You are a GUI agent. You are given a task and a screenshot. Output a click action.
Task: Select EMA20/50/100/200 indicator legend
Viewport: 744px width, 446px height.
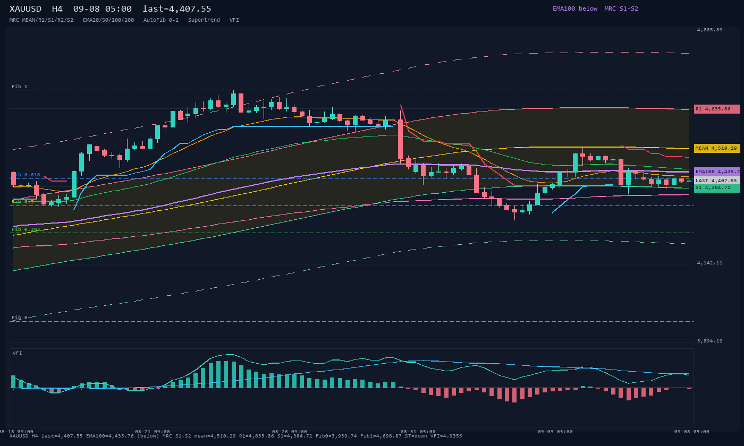(x=108, y=20)
